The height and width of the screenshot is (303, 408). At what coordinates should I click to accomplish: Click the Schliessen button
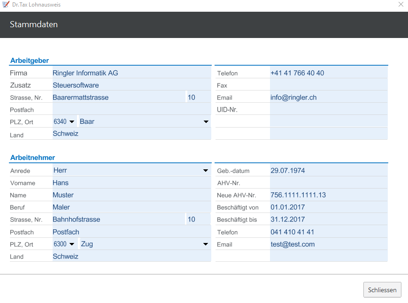click(382, 290)
